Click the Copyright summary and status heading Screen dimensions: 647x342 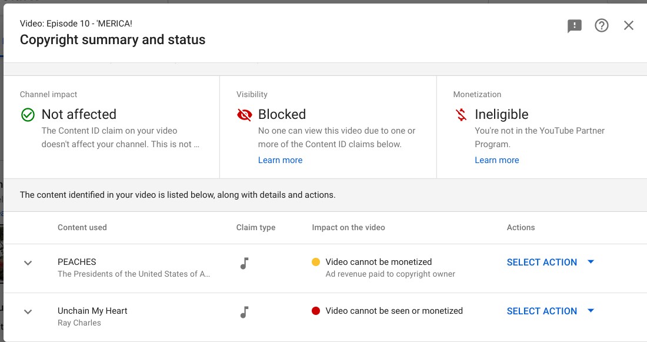click(113, 39)
